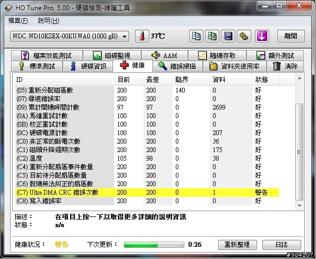Screen dimensions: 316x259
Task: Switch to the AAM tab
Action: (x=165, y=55)
